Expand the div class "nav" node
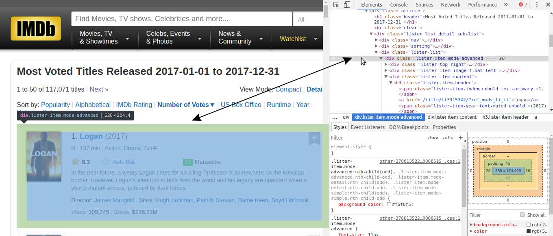The image size is (553, 236). point(376,40)
